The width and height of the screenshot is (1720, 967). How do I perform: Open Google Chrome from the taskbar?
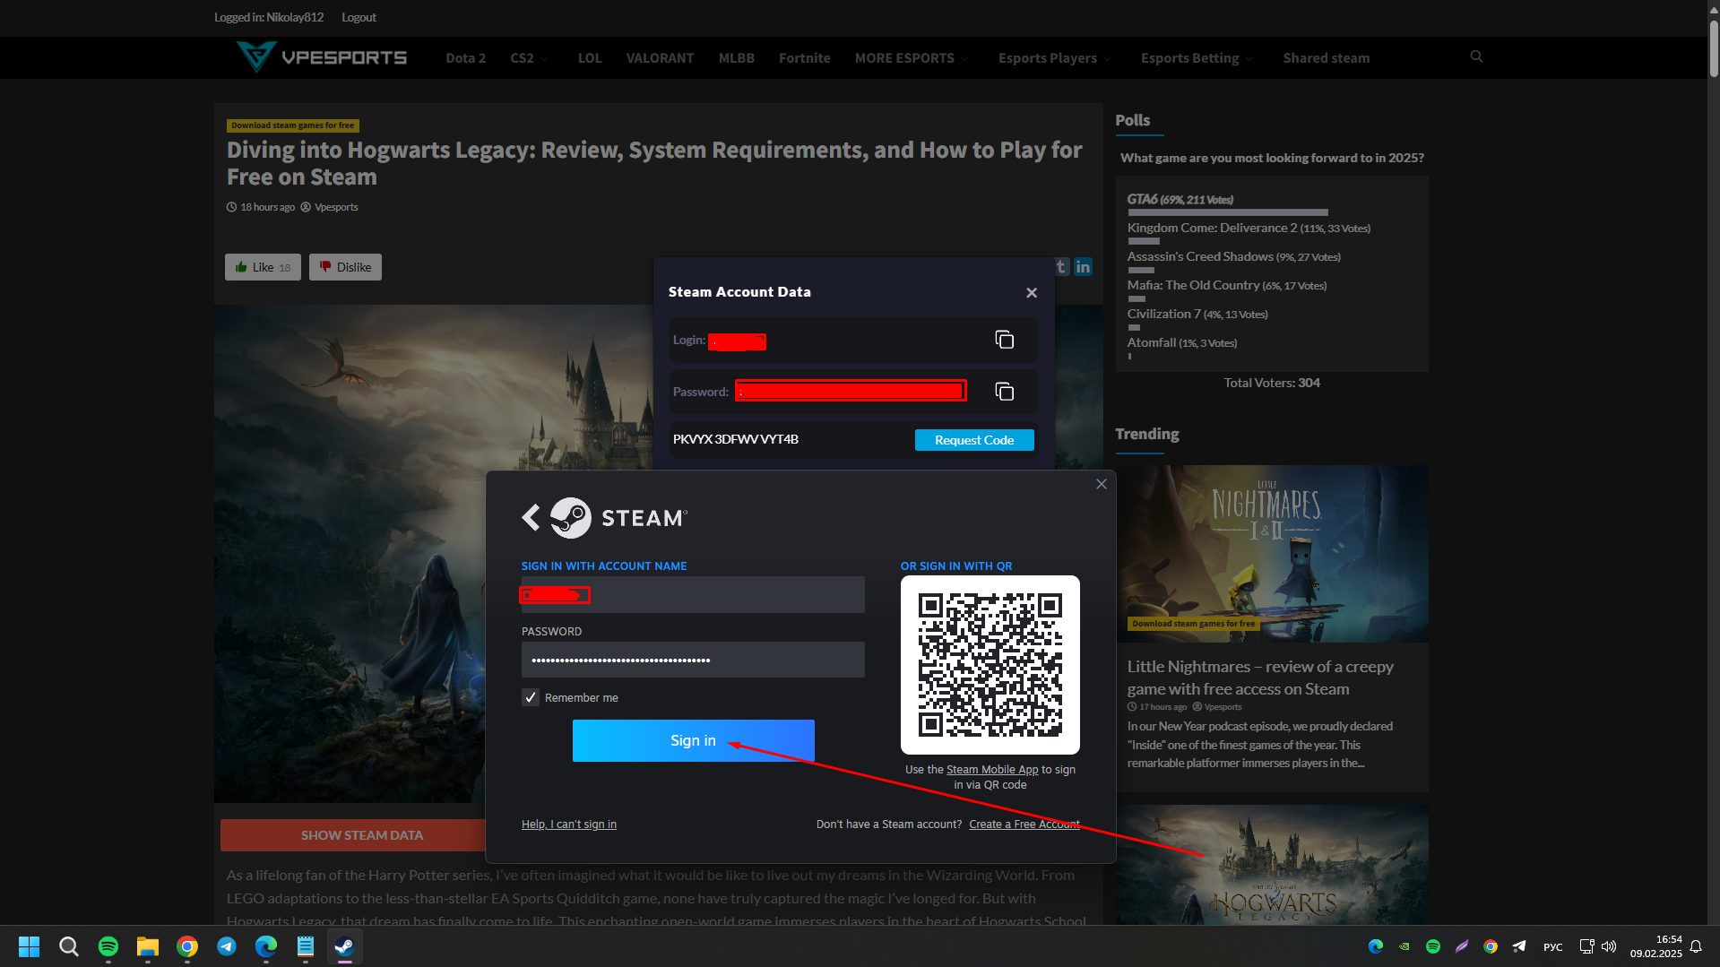pos(187,946)
